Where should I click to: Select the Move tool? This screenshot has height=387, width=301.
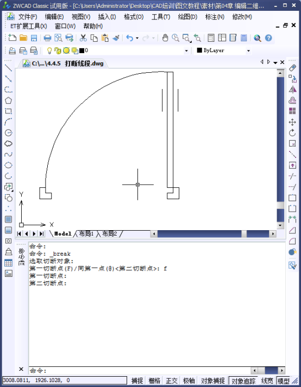pos(292,122)
